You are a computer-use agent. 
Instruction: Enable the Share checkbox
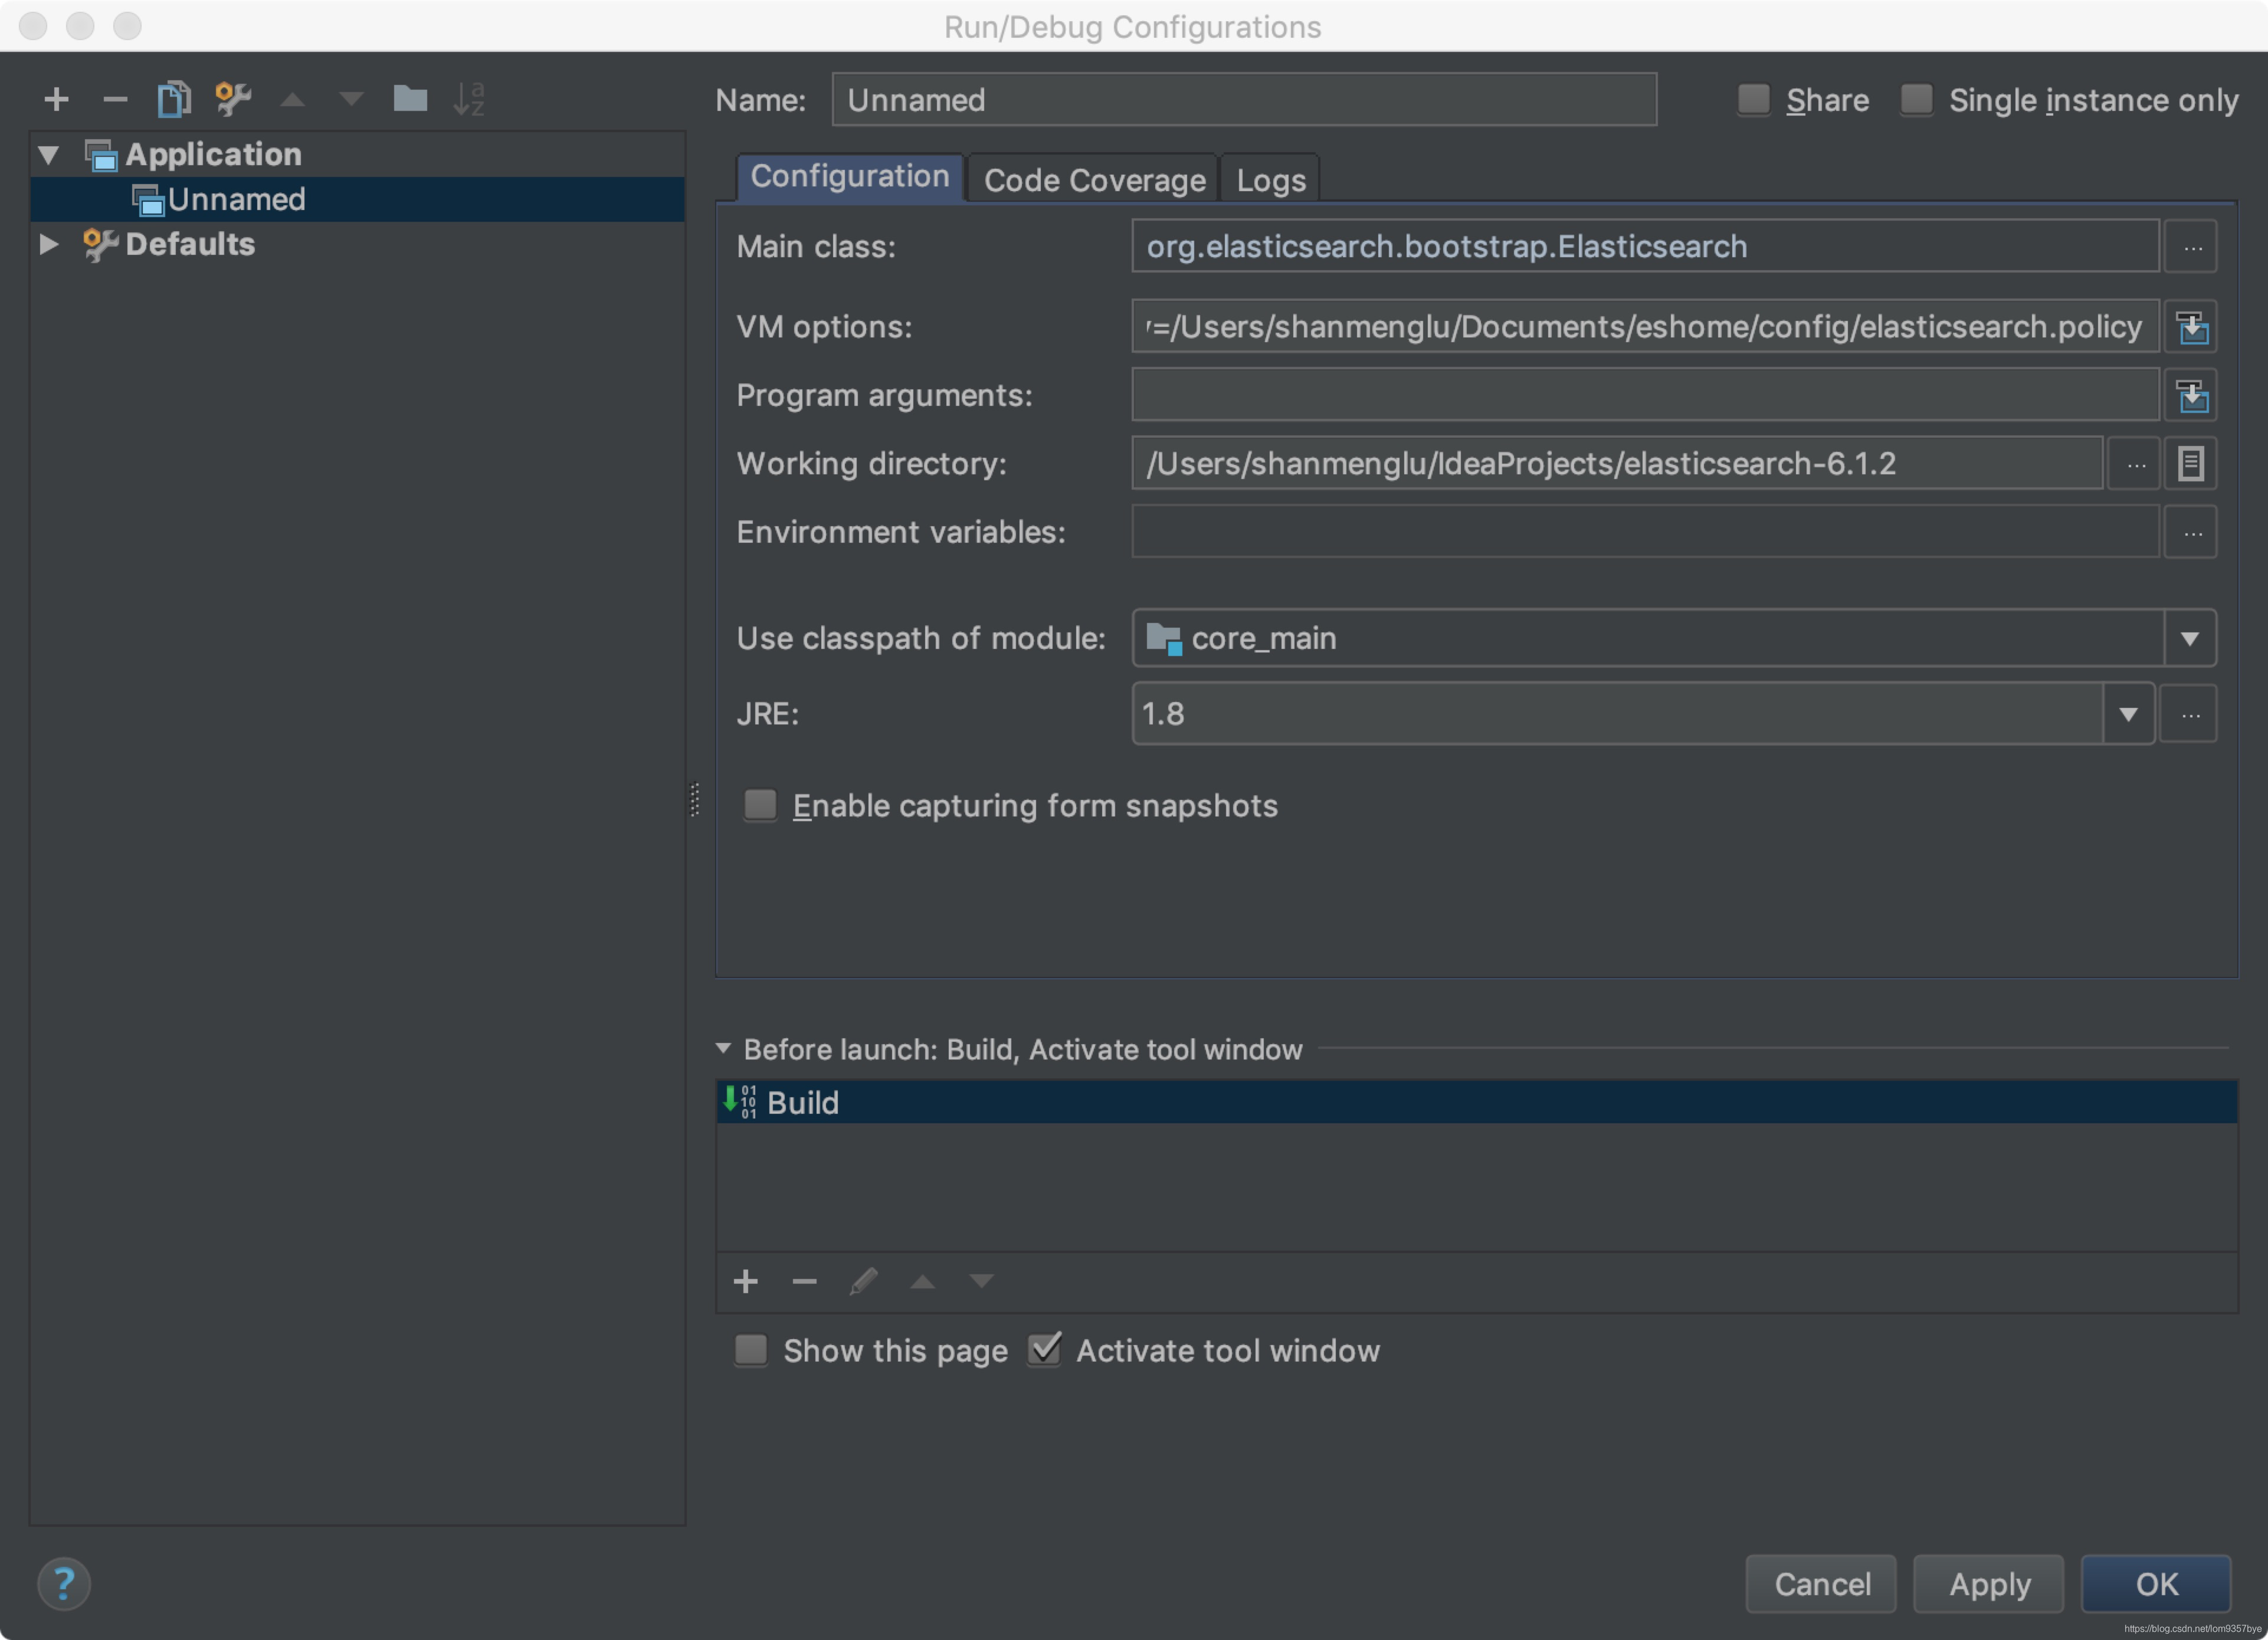(x=1754, y=99)
